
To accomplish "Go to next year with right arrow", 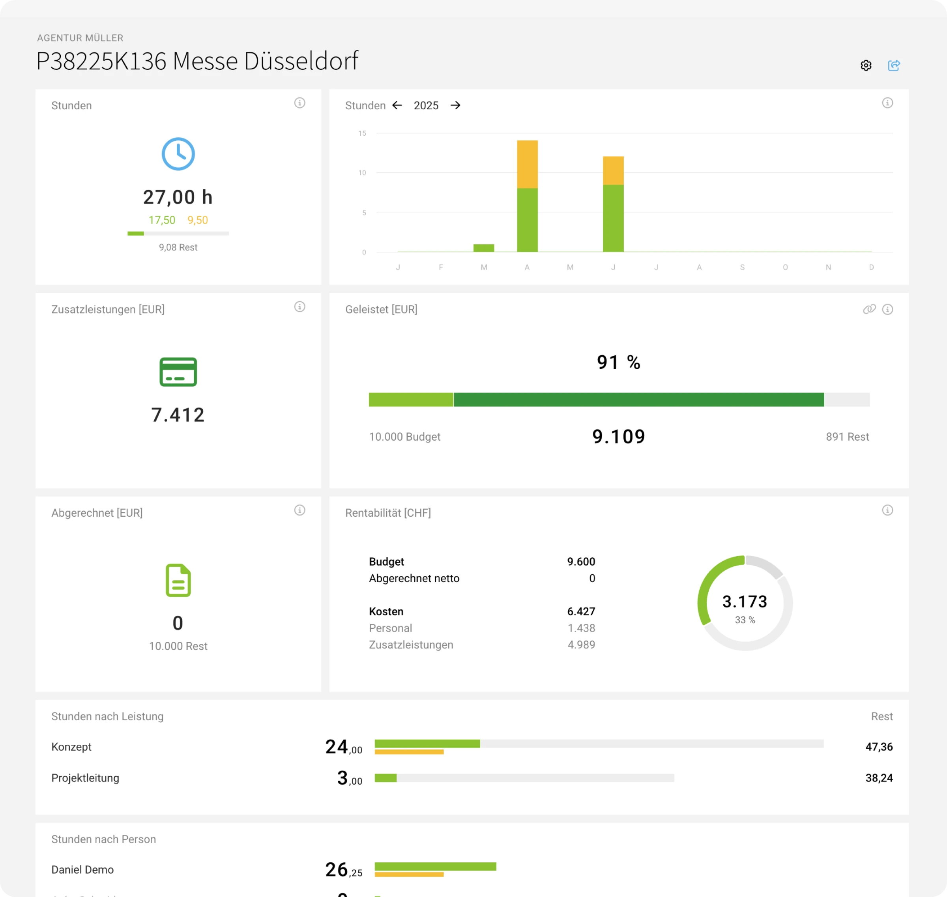I will click(x=455, y=105).
